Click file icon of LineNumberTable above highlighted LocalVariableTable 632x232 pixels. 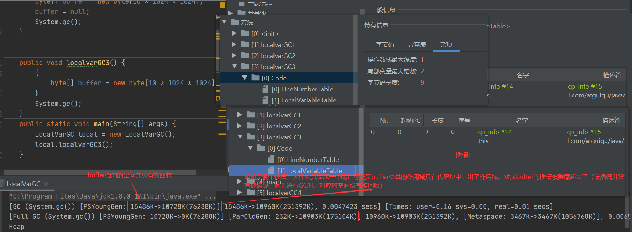coord(271,159)
